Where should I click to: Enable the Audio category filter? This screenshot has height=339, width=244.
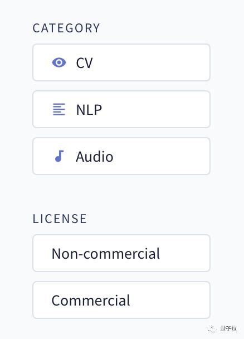(x=121, y=156)
